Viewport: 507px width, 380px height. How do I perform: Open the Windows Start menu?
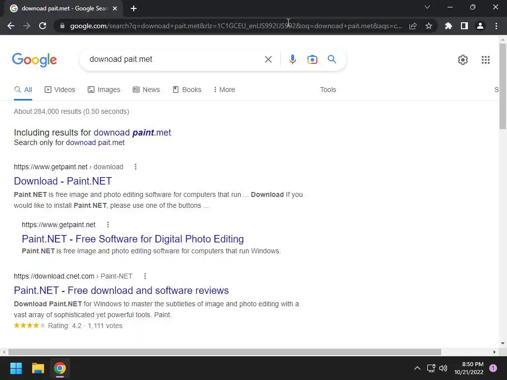pyautogui.click(x=16, y=368)
